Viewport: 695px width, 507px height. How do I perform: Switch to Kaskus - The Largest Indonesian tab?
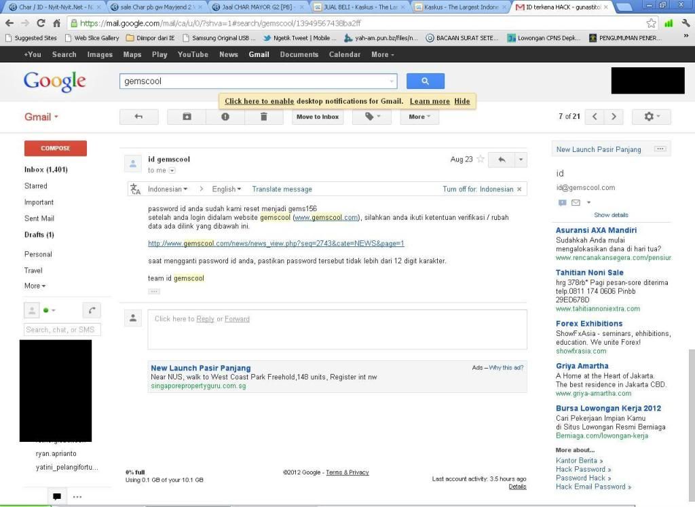point(461,7)
